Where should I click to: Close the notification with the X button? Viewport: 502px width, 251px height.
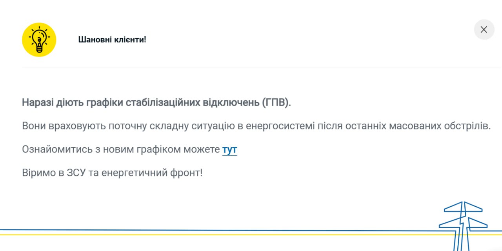tap(484, 30)
